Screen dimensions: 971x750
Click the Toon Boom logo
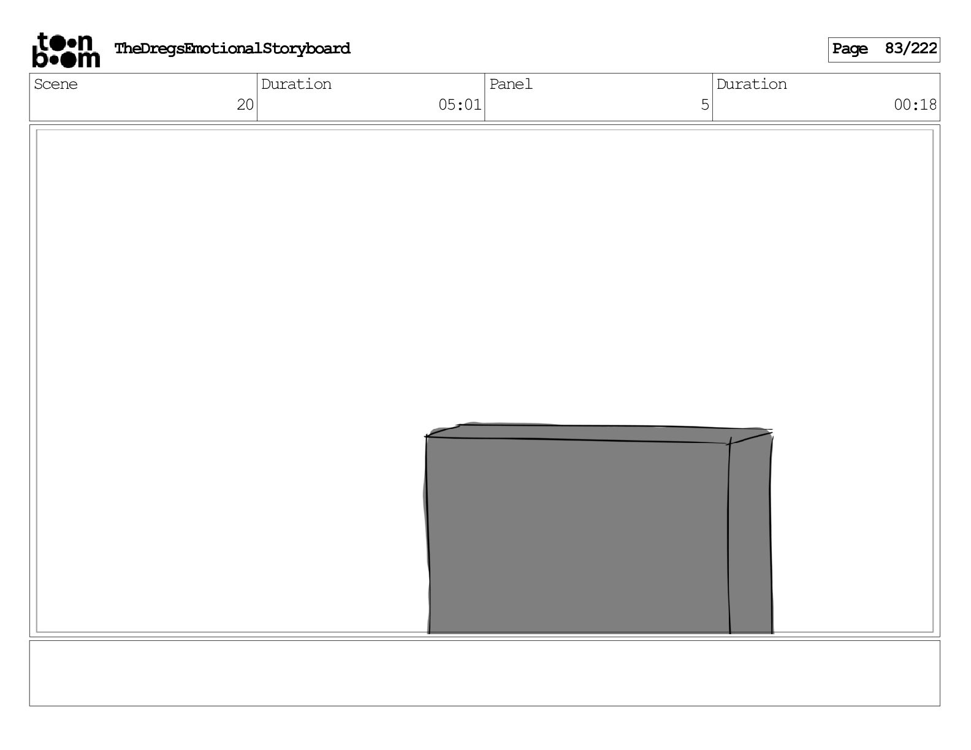coord(66,50)
